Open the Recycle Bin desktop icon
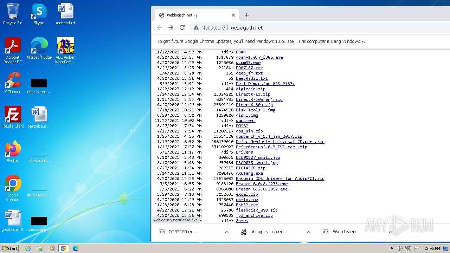450x253 pixels. (x=13, y=14)
